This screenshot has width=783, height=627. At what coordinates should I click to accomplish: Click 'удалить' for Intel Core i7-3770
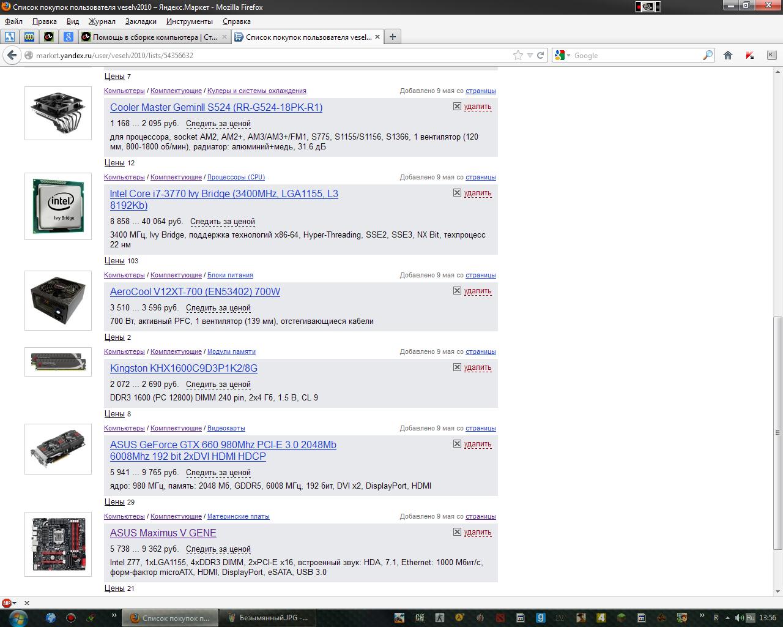(478, 193)
